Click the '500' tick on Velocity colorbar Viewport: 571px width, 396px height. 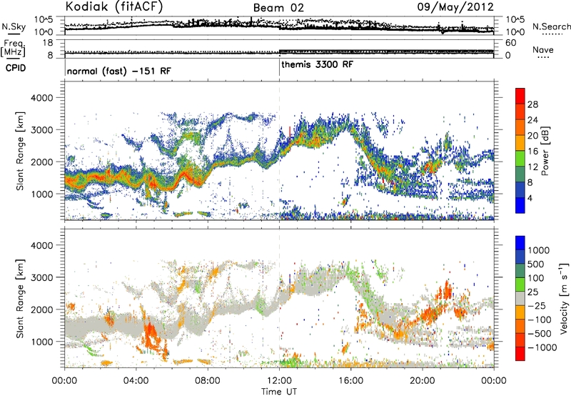coord(536,264)
